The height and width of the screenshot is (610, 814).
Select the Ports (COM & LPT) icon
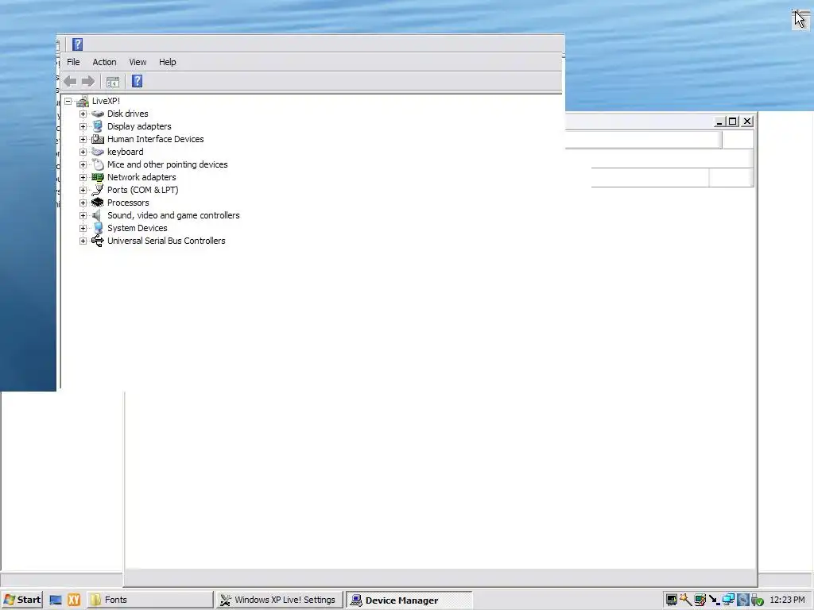point(98,190)
